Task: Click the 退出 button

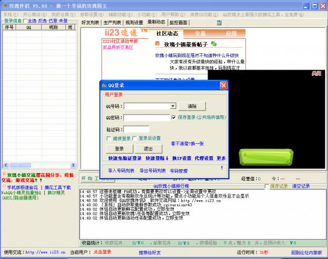Action: tap(148, 149)
